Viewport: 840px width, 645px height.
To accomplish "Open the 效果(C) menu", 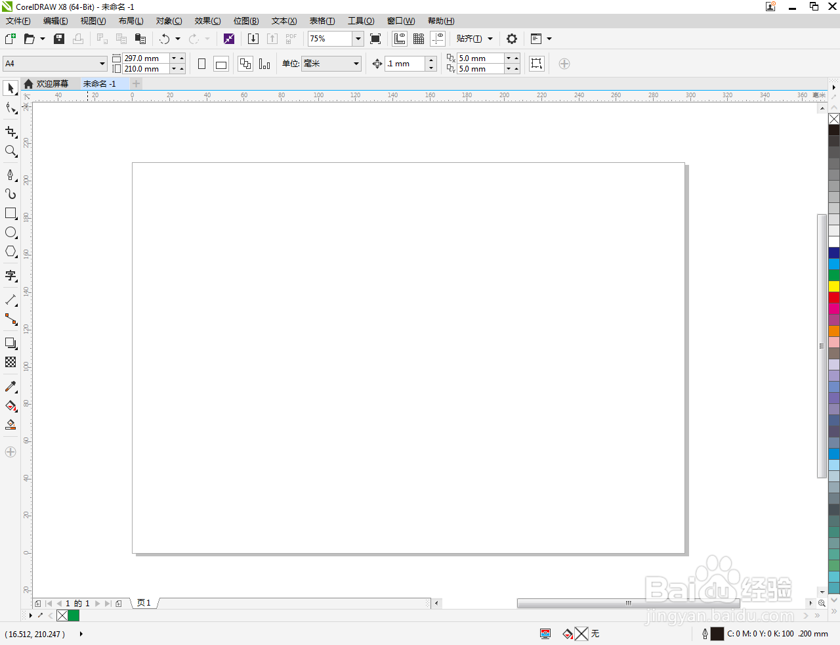I will click(x=207, y=21).
